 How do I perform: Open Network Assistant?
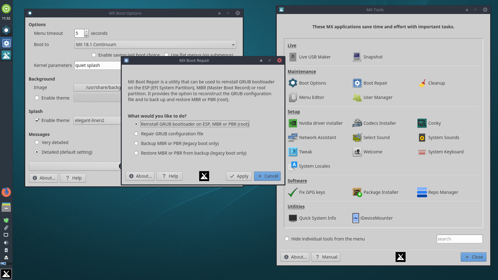(x=312, y=138)
